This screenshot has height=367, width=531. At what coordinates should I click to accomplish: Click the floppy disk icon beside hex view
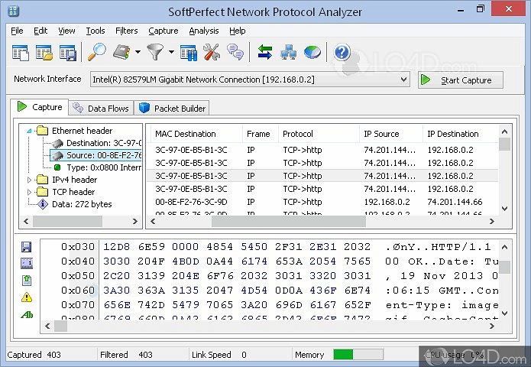coord(27,247)
